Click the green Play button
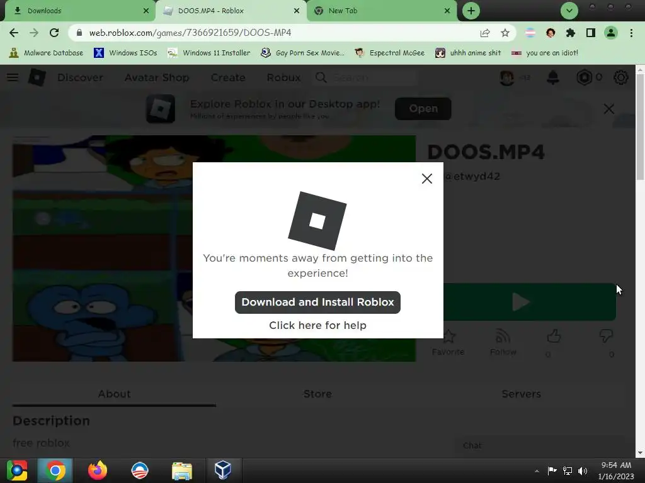The image size is (645, 483). coord(529,302)
